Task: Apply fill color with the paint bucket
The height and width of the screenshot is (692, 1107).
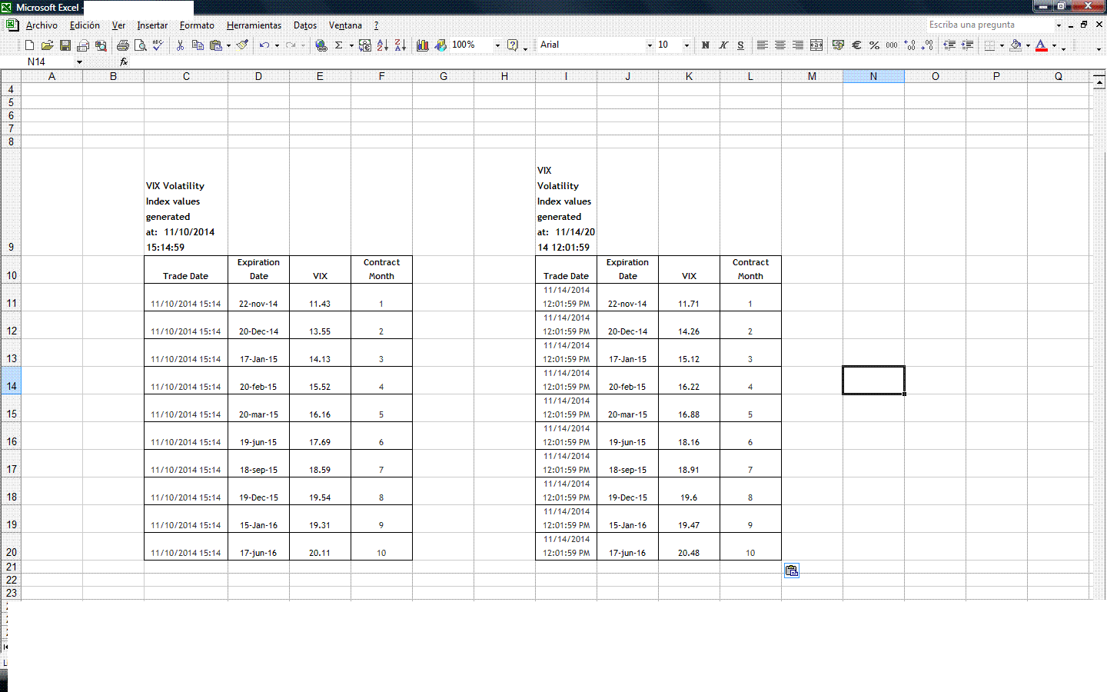Action: pyautogui.click(x=1016, y=45)
